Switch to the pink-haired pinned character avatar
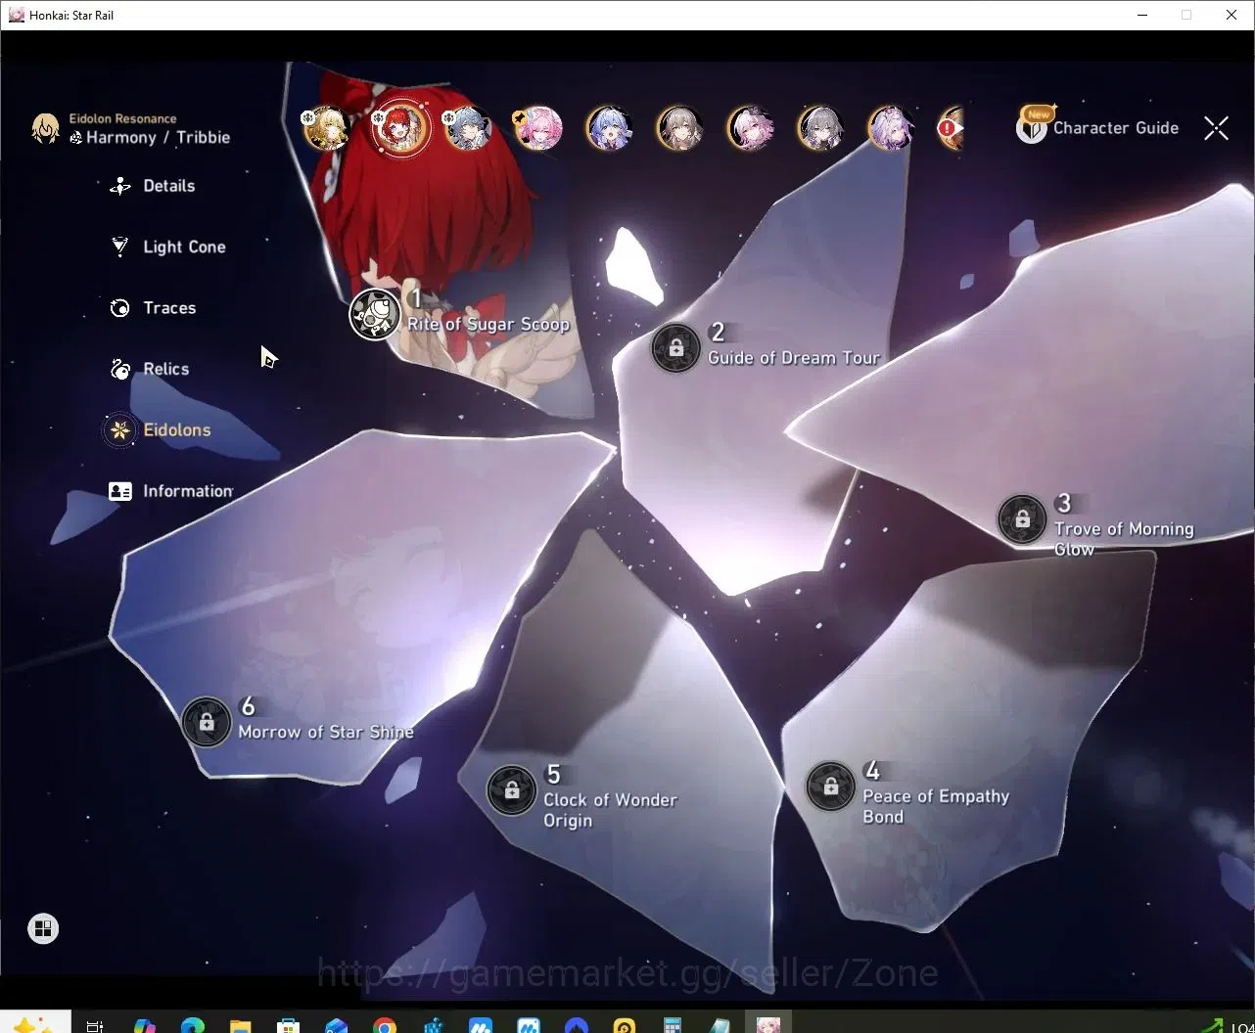This screenshot has height=1033, width=1255. pyautogui.click(x=538, y=128)
